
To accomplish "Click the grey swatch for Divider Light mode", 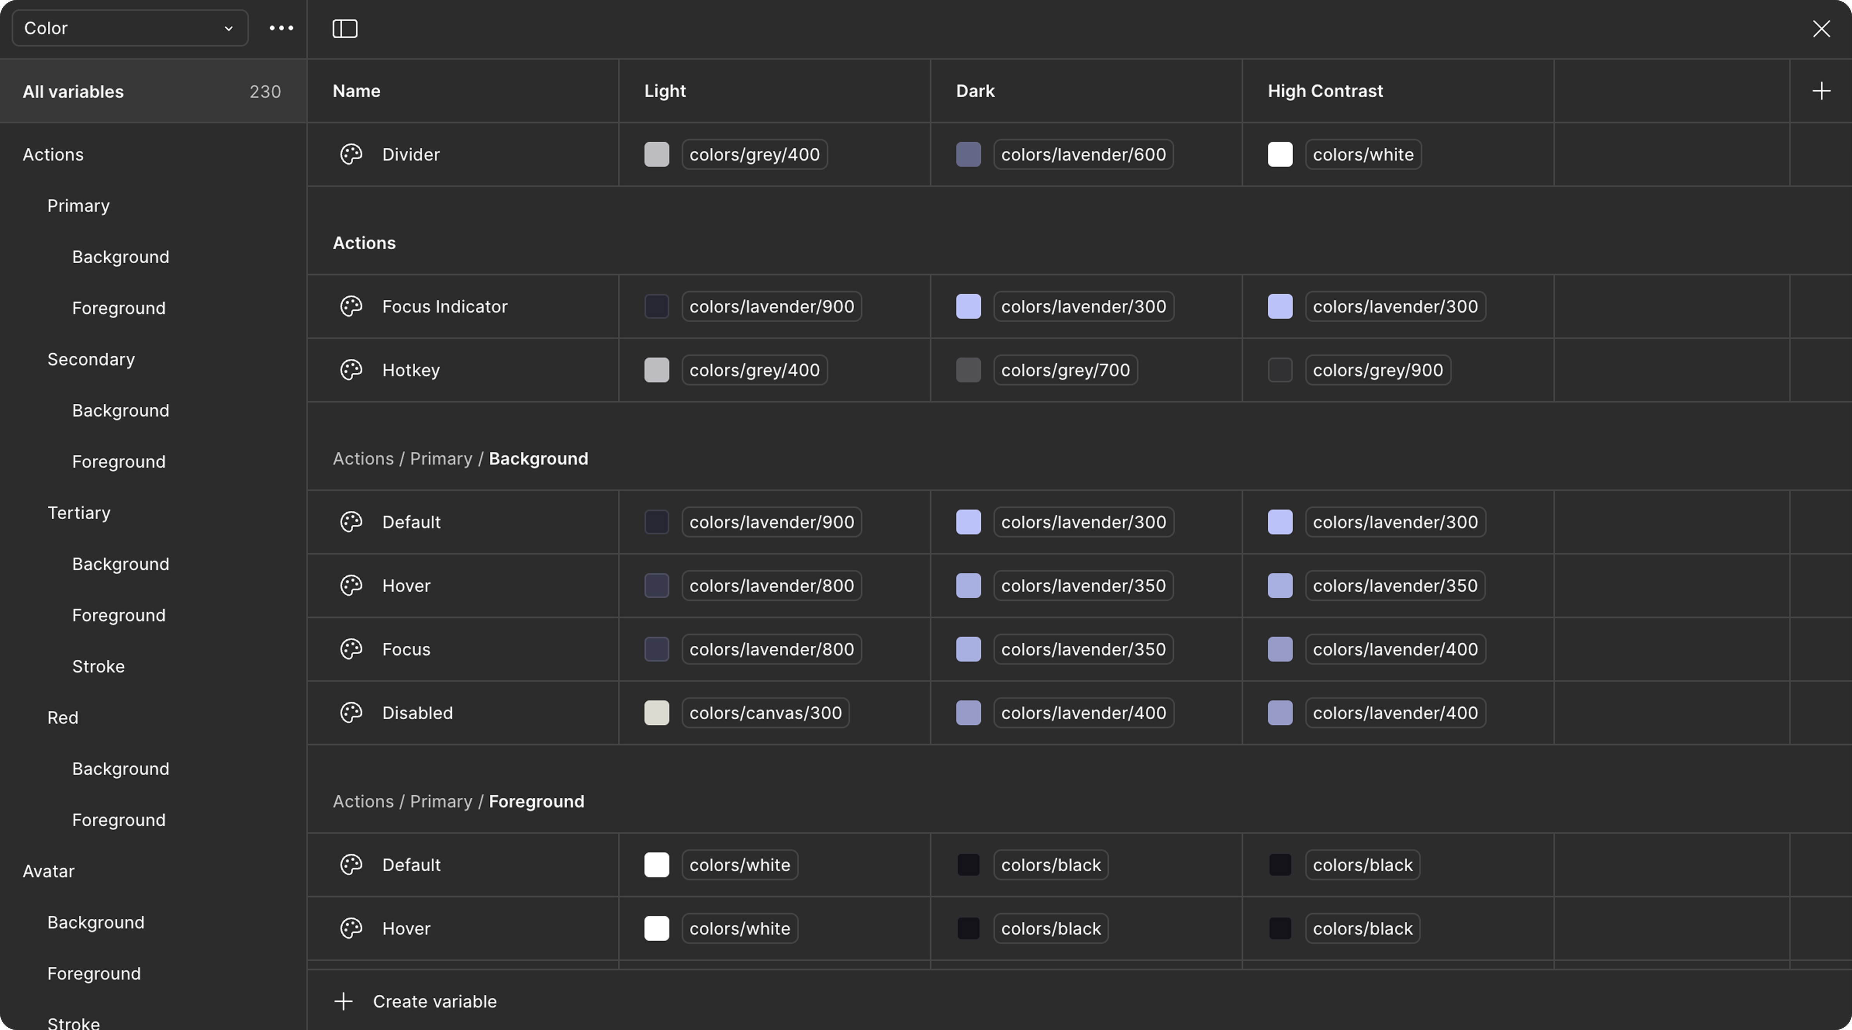I will (656, 154).
